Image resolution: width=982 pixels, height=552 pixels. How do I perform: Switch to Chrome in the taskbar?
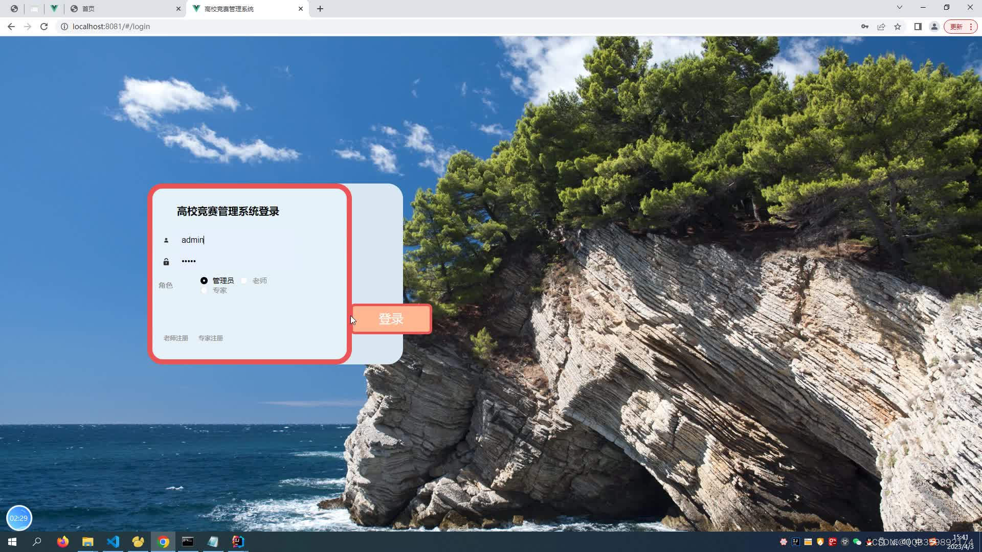point(163,542)
